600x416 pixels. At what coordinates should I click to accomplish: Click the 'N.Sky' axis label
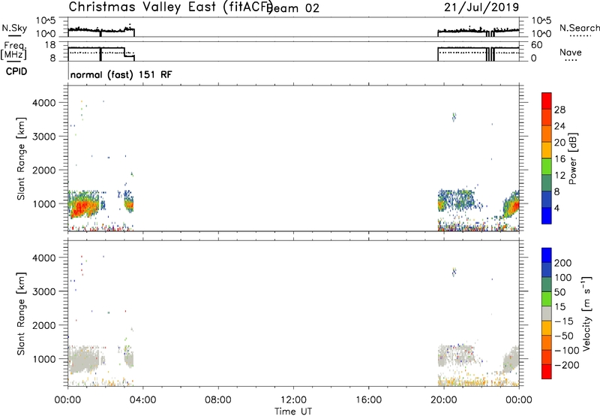coord(14,29)
